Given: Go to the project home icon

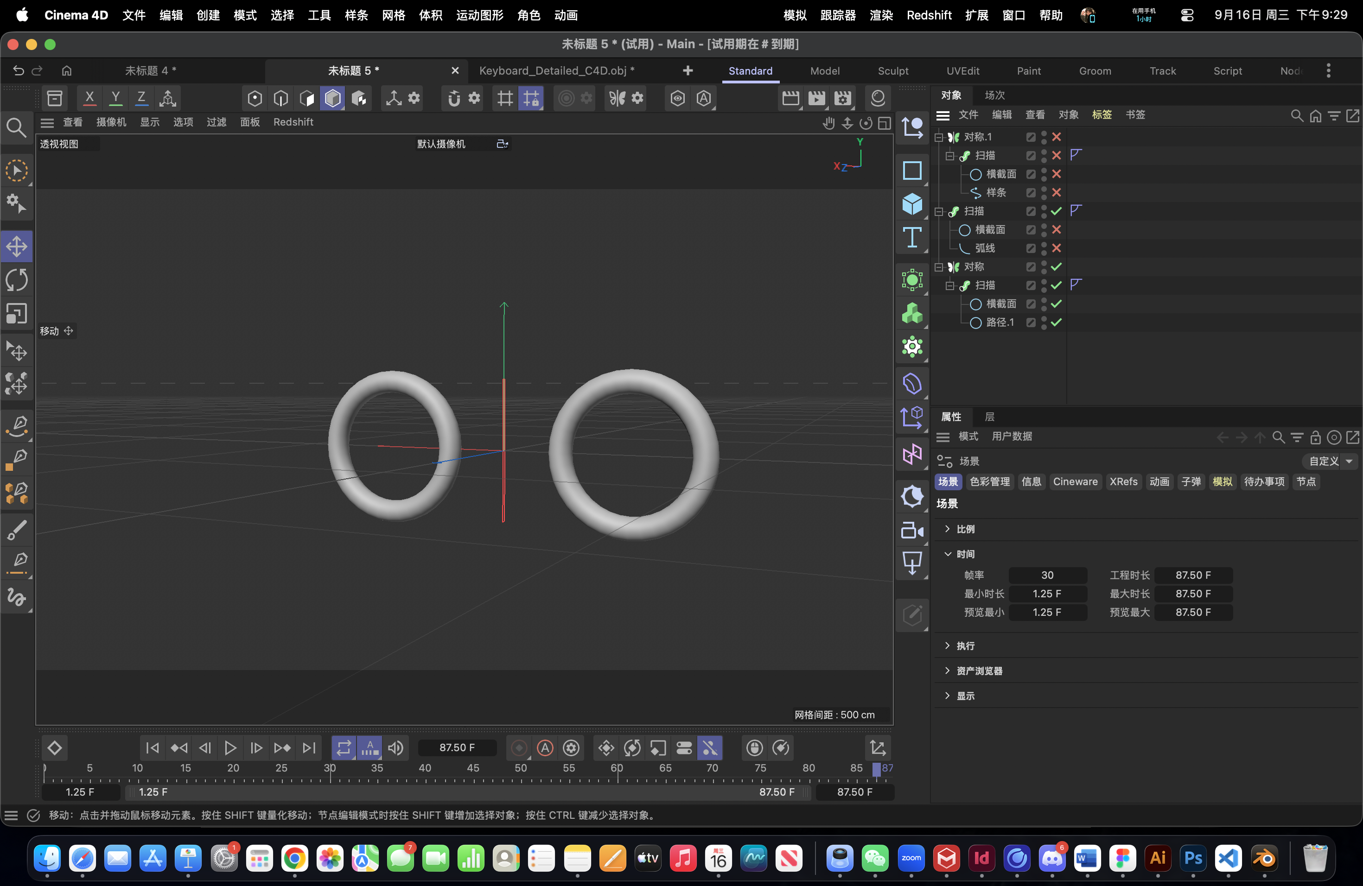Looking at the screenshot, I should tap(67, 70).
